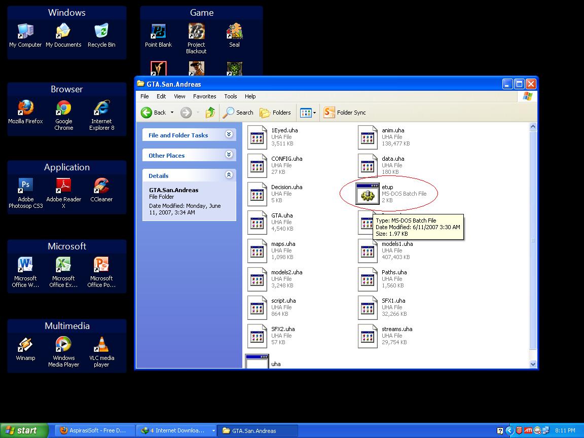Click the Up one level folder icon
The height and width of the screenshot is (438, 584).
(210, 112)
